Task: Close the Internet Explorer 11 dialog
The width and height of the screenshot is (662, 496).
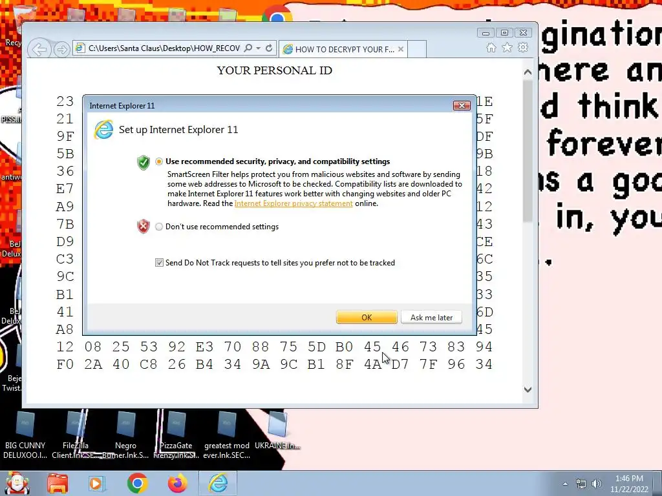Action: coord(462,105)
